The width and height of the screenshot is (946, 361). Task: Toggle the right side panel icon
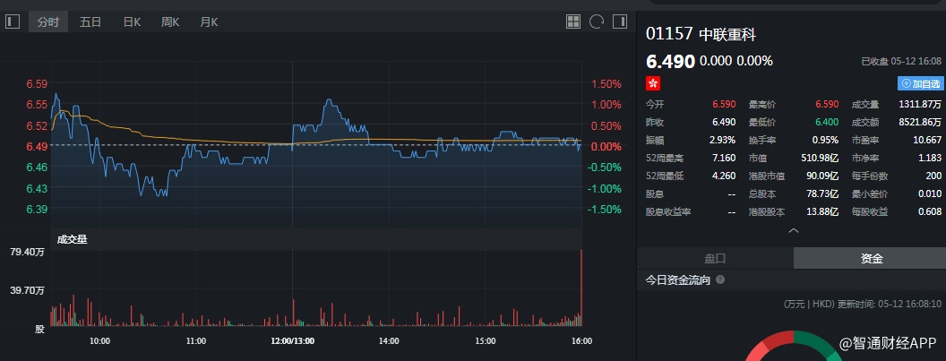(618, 21)
